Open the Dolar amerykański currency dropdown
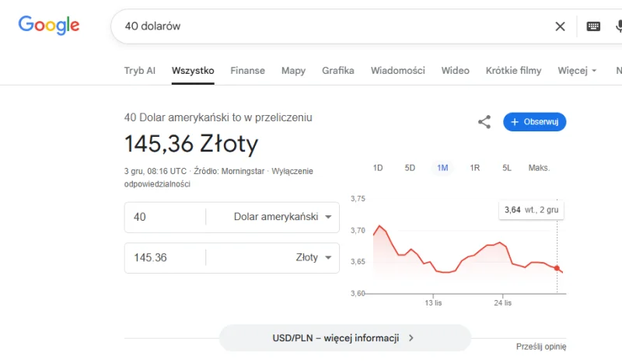 [283, 217]
